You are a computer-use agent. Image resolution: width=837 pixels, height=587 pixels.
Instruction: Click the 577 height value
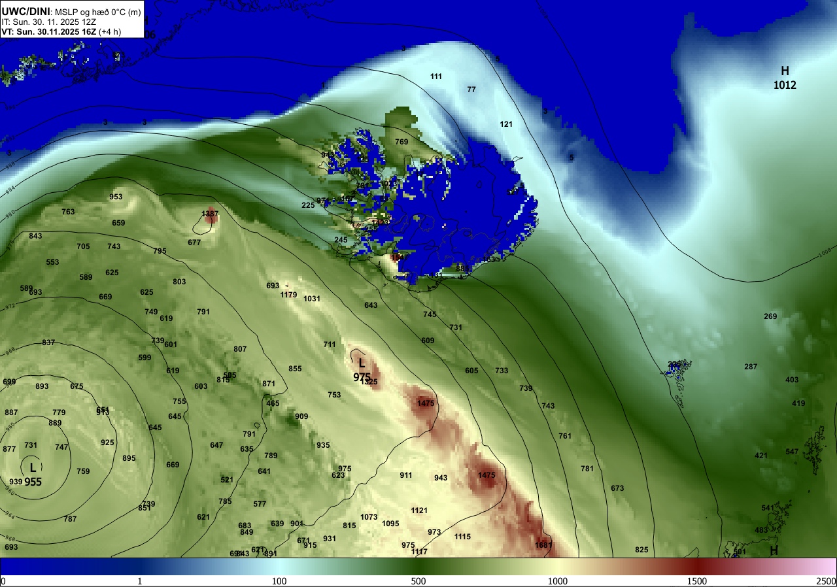click(x=260, y=504)
